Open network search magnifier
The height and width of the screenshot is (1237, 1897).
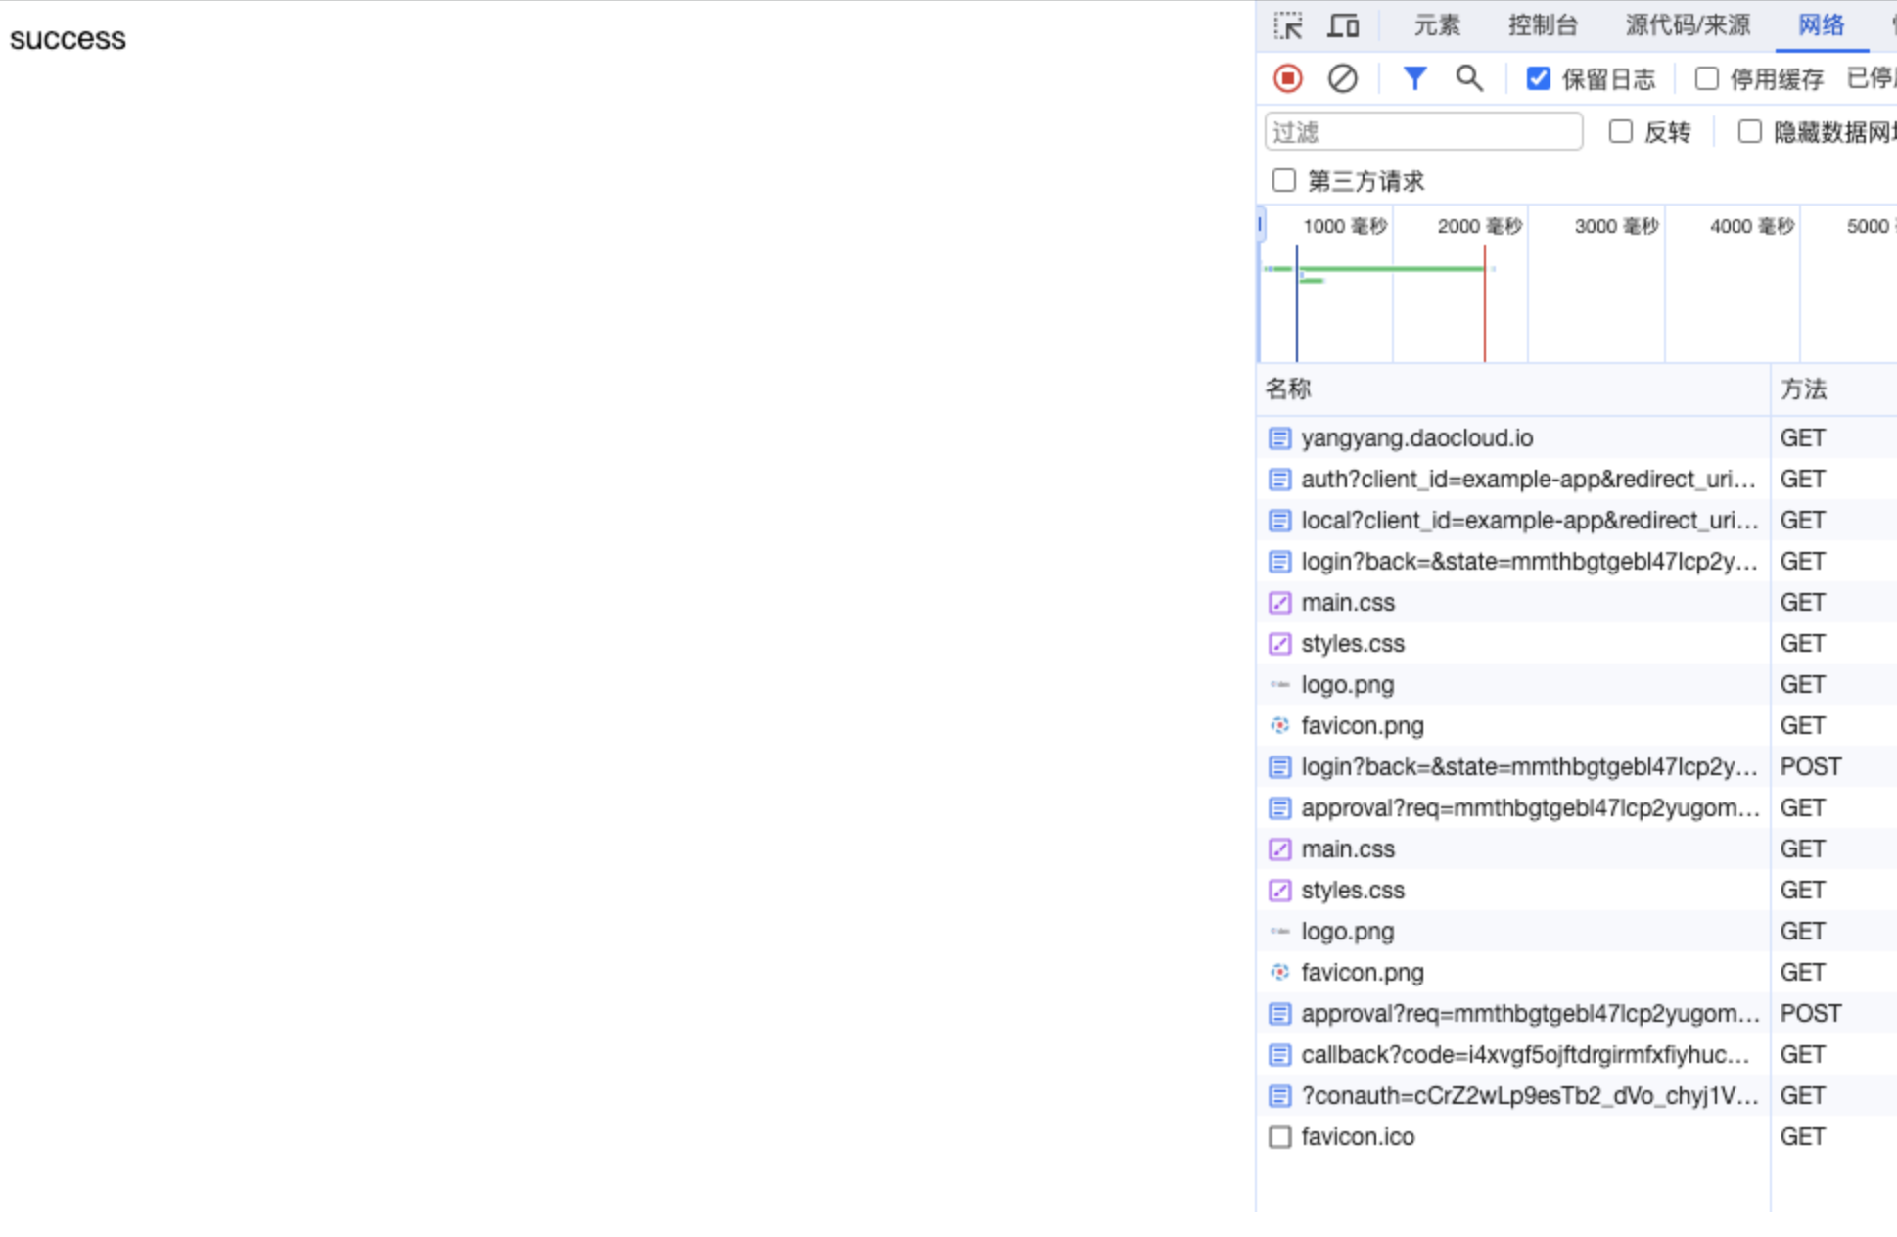(1468, 78)
